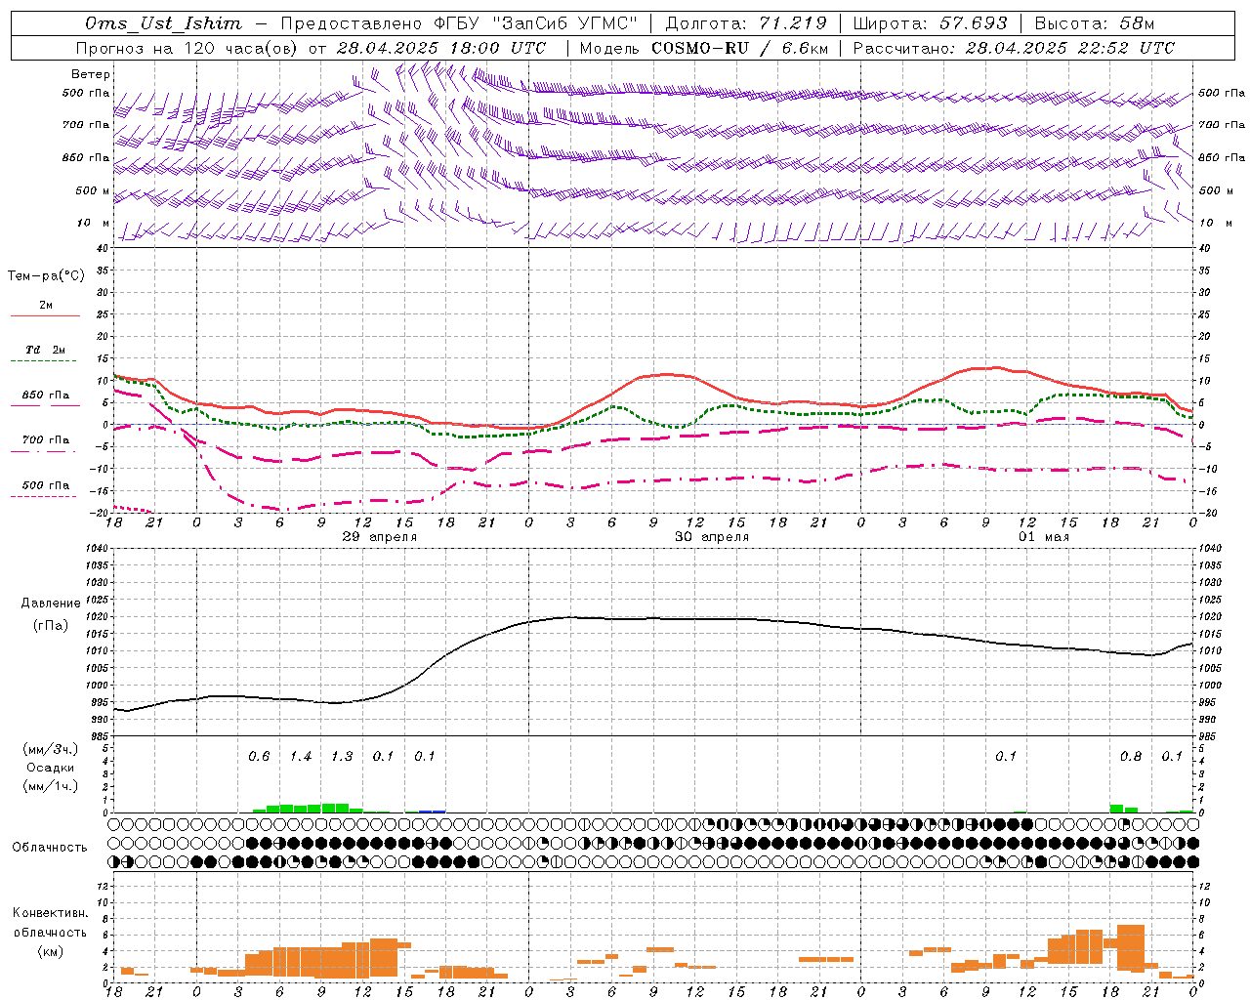Viewport: 1250px width, 1000px height.
Task: Click the '2м' temperature legend entry
Action: [x=46, y=306]
